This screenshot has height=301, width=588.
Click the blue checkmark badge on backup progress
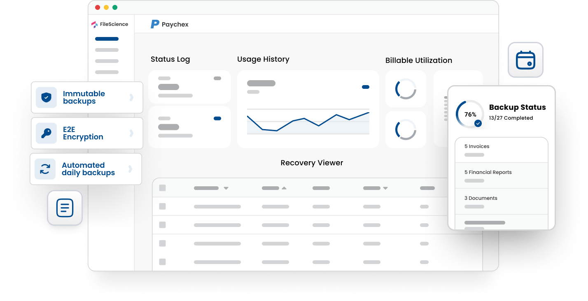(478, 123)
